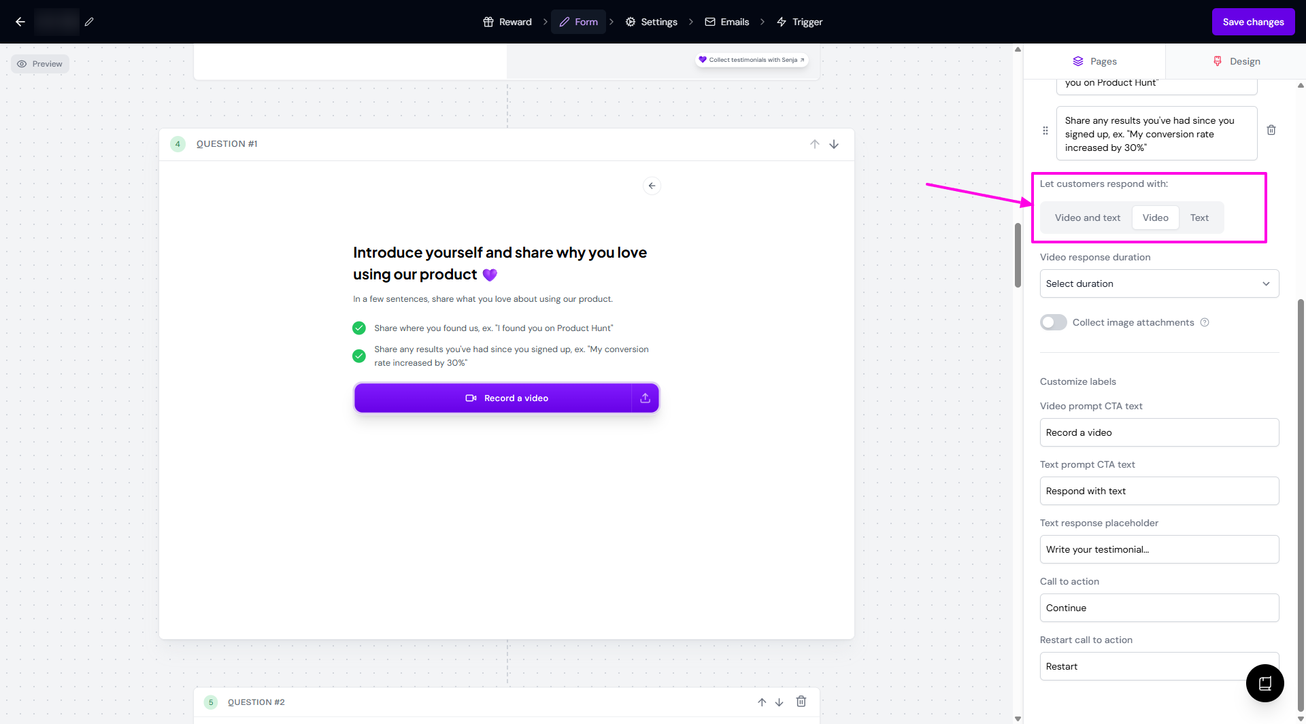Viewport: 1306px width, 724px height.
Task: Go to the Settings step
Action: pos(652,22)
